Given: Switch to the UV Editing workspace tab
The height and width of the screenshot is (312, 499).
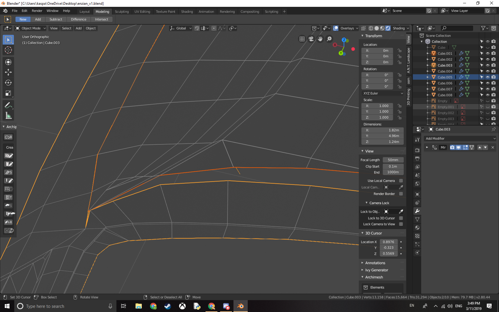Looking at the screenshot, I should pyautogui.click(x=142, y=12).
